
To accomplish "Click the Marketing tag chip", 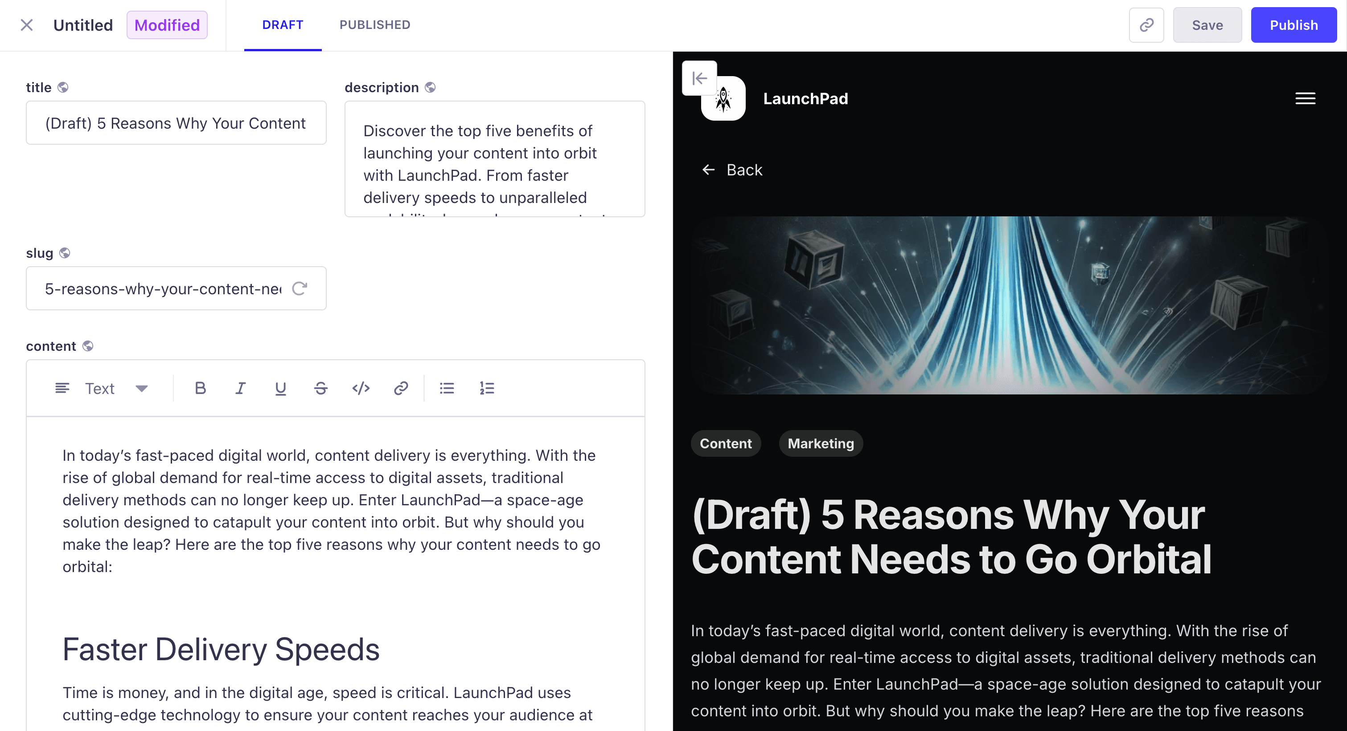I will pos(821,444).
